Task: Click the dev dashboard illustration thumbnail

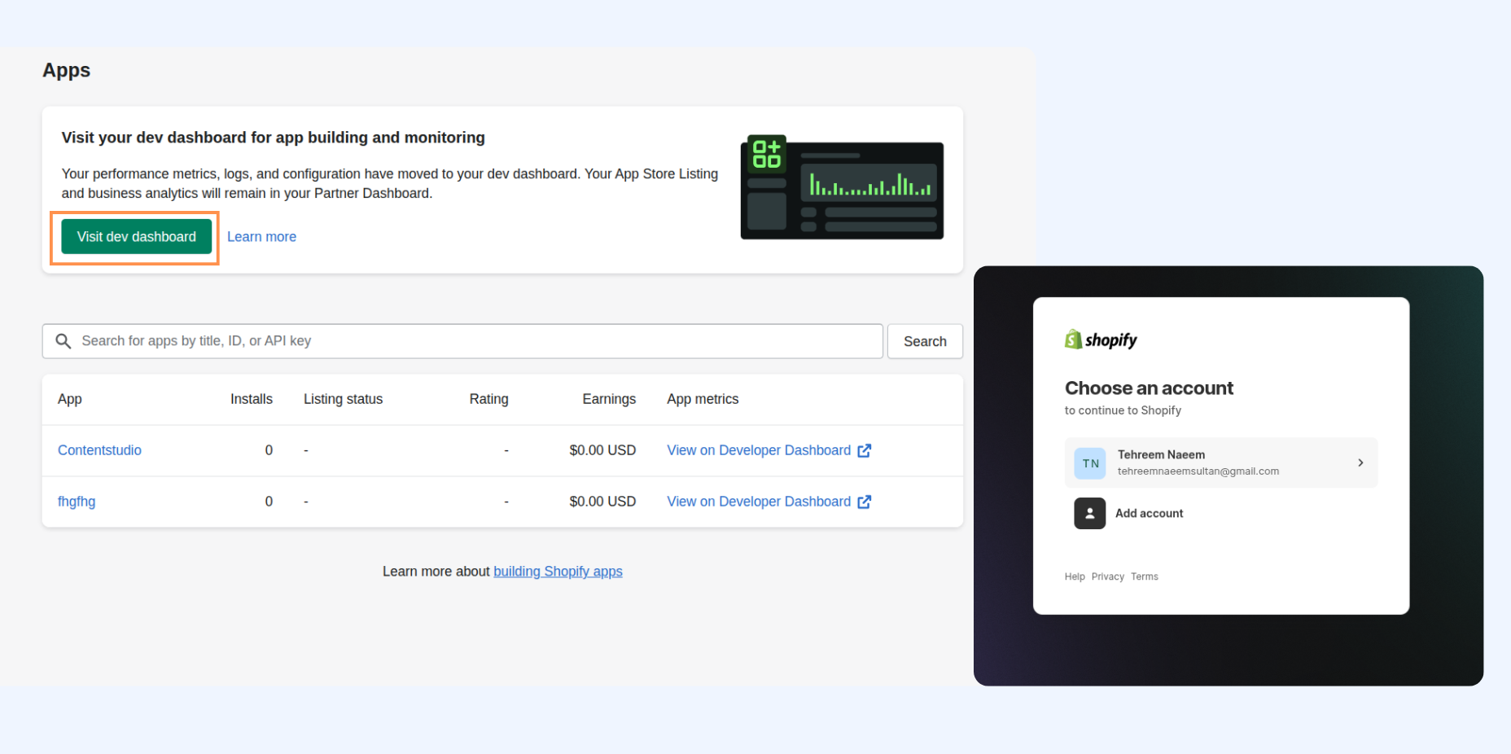Action: (x=842, y=188)
